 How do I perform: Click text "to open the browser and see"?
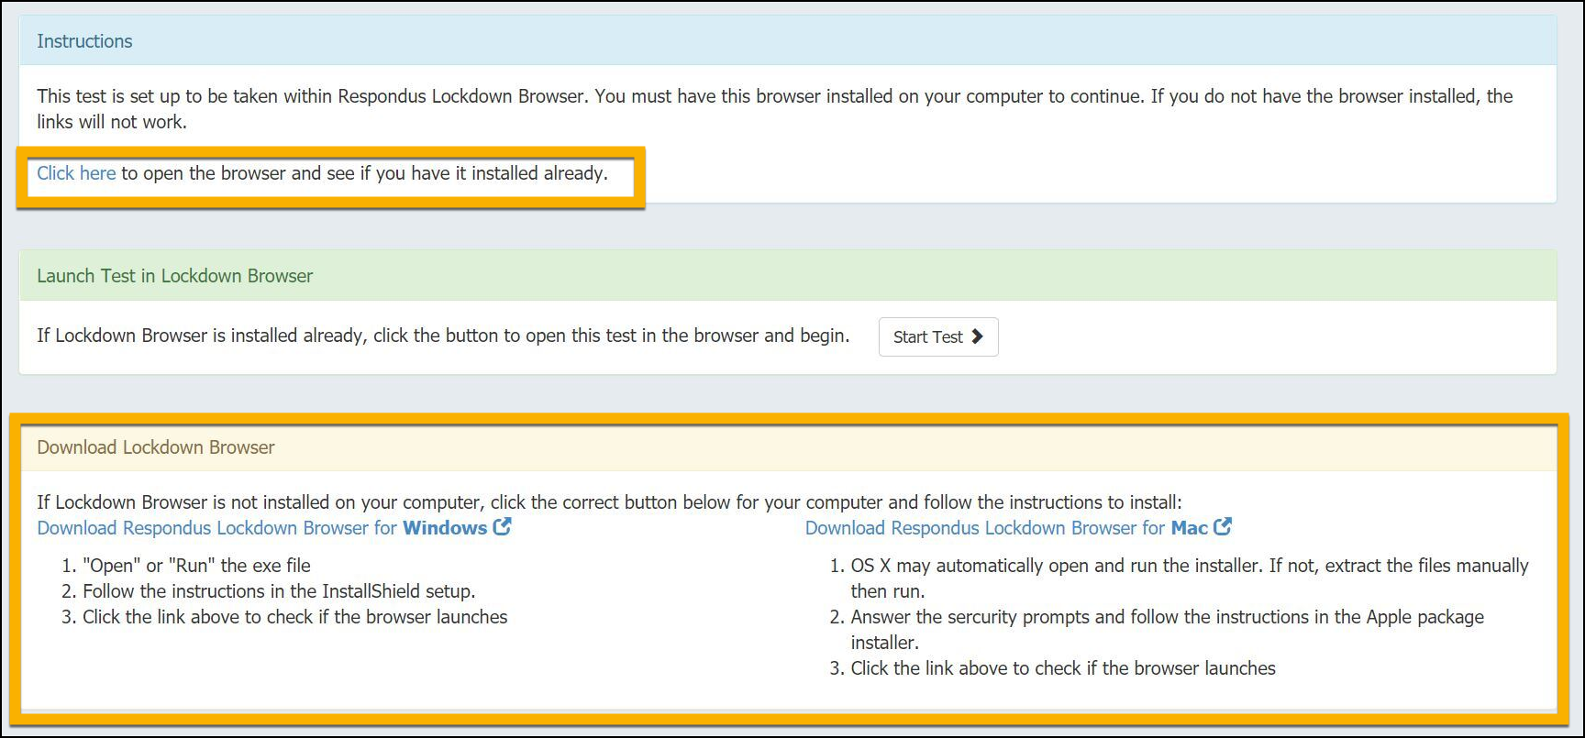coord(238,173)
